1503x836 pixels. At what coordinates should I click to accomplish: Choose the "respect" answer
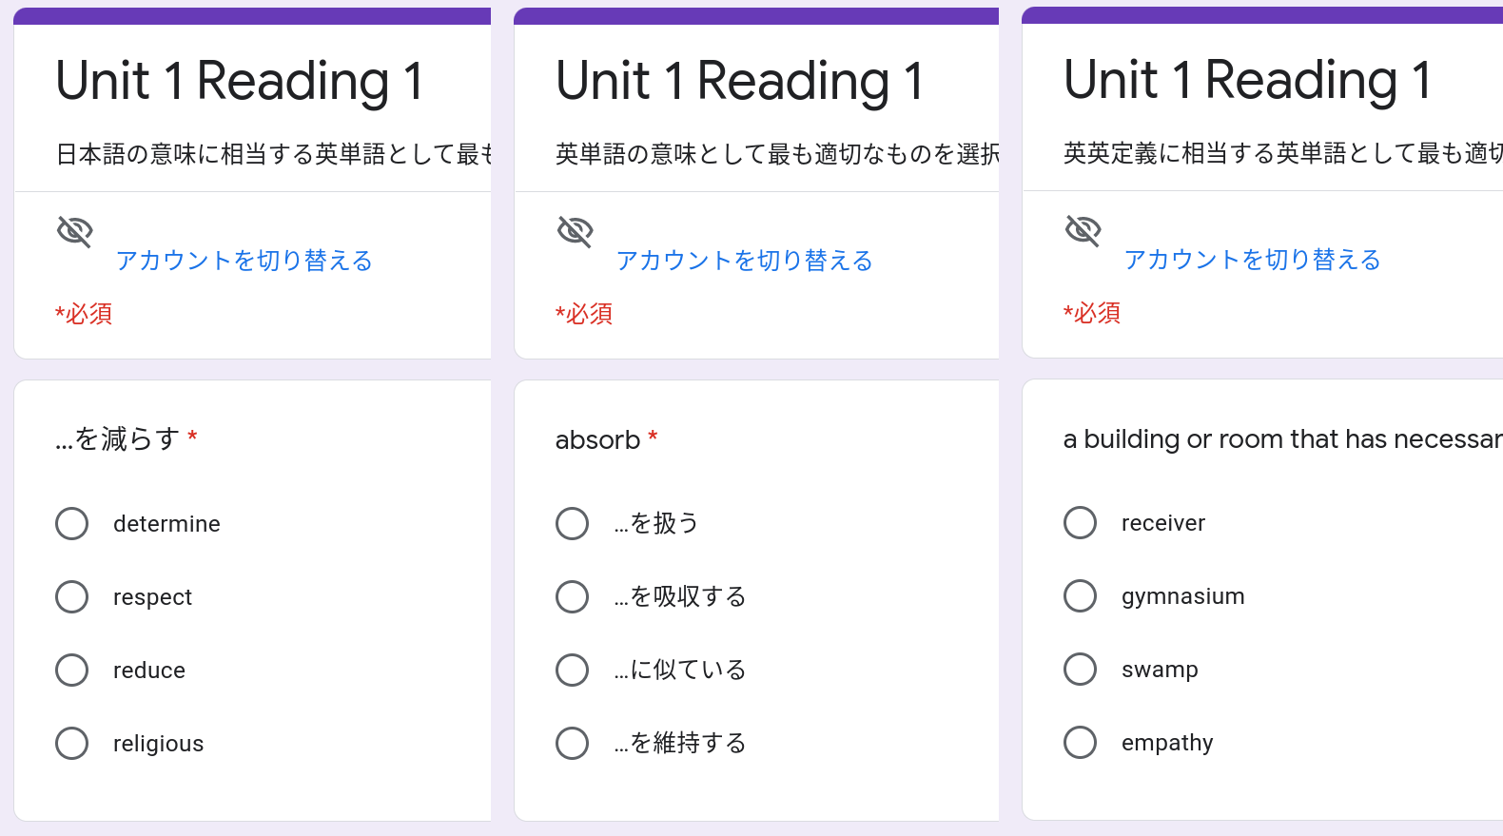(x=72, y=596)
